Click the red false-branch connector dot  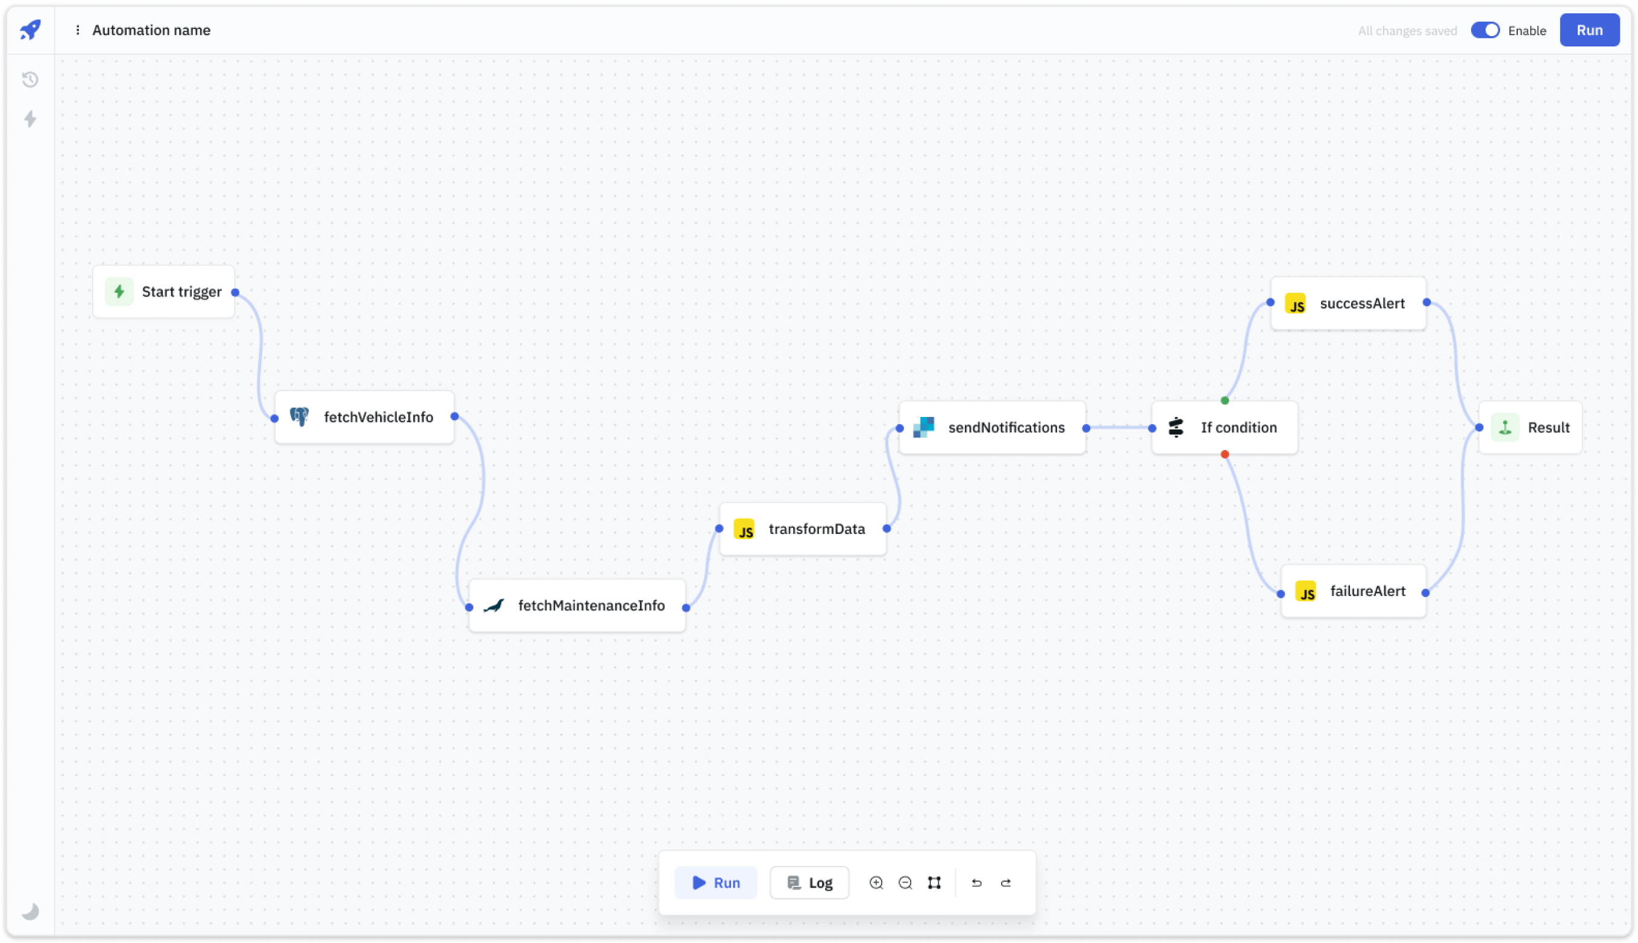pyautogui.click(x=1225, y=455)
